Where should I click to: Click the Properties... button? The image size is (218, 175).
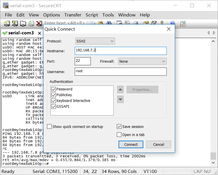click(x=142, y=90)
